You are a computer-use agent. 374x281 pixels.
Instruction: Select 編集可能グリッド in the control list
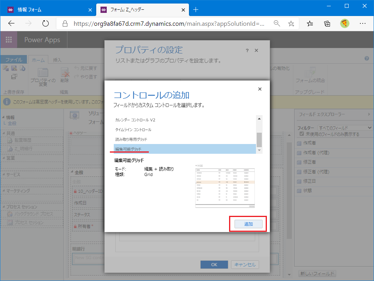click(185, 149)
